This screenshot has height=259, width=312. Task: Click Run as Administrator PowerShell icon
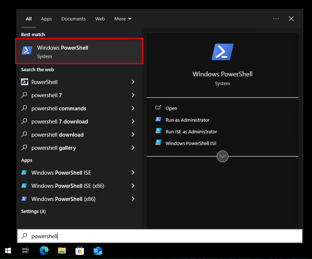coord(158,119)
